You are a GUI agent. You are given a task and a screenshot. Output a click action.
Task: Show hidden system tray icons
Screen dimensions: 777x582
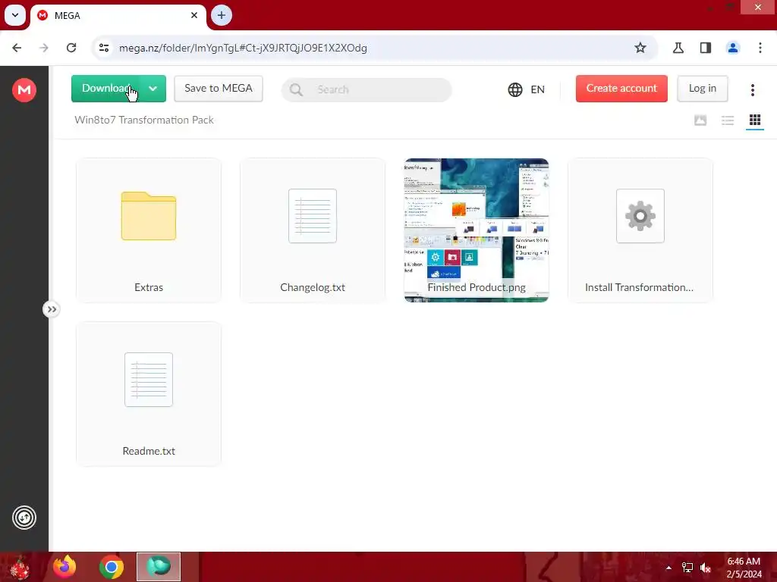[668, 568]
